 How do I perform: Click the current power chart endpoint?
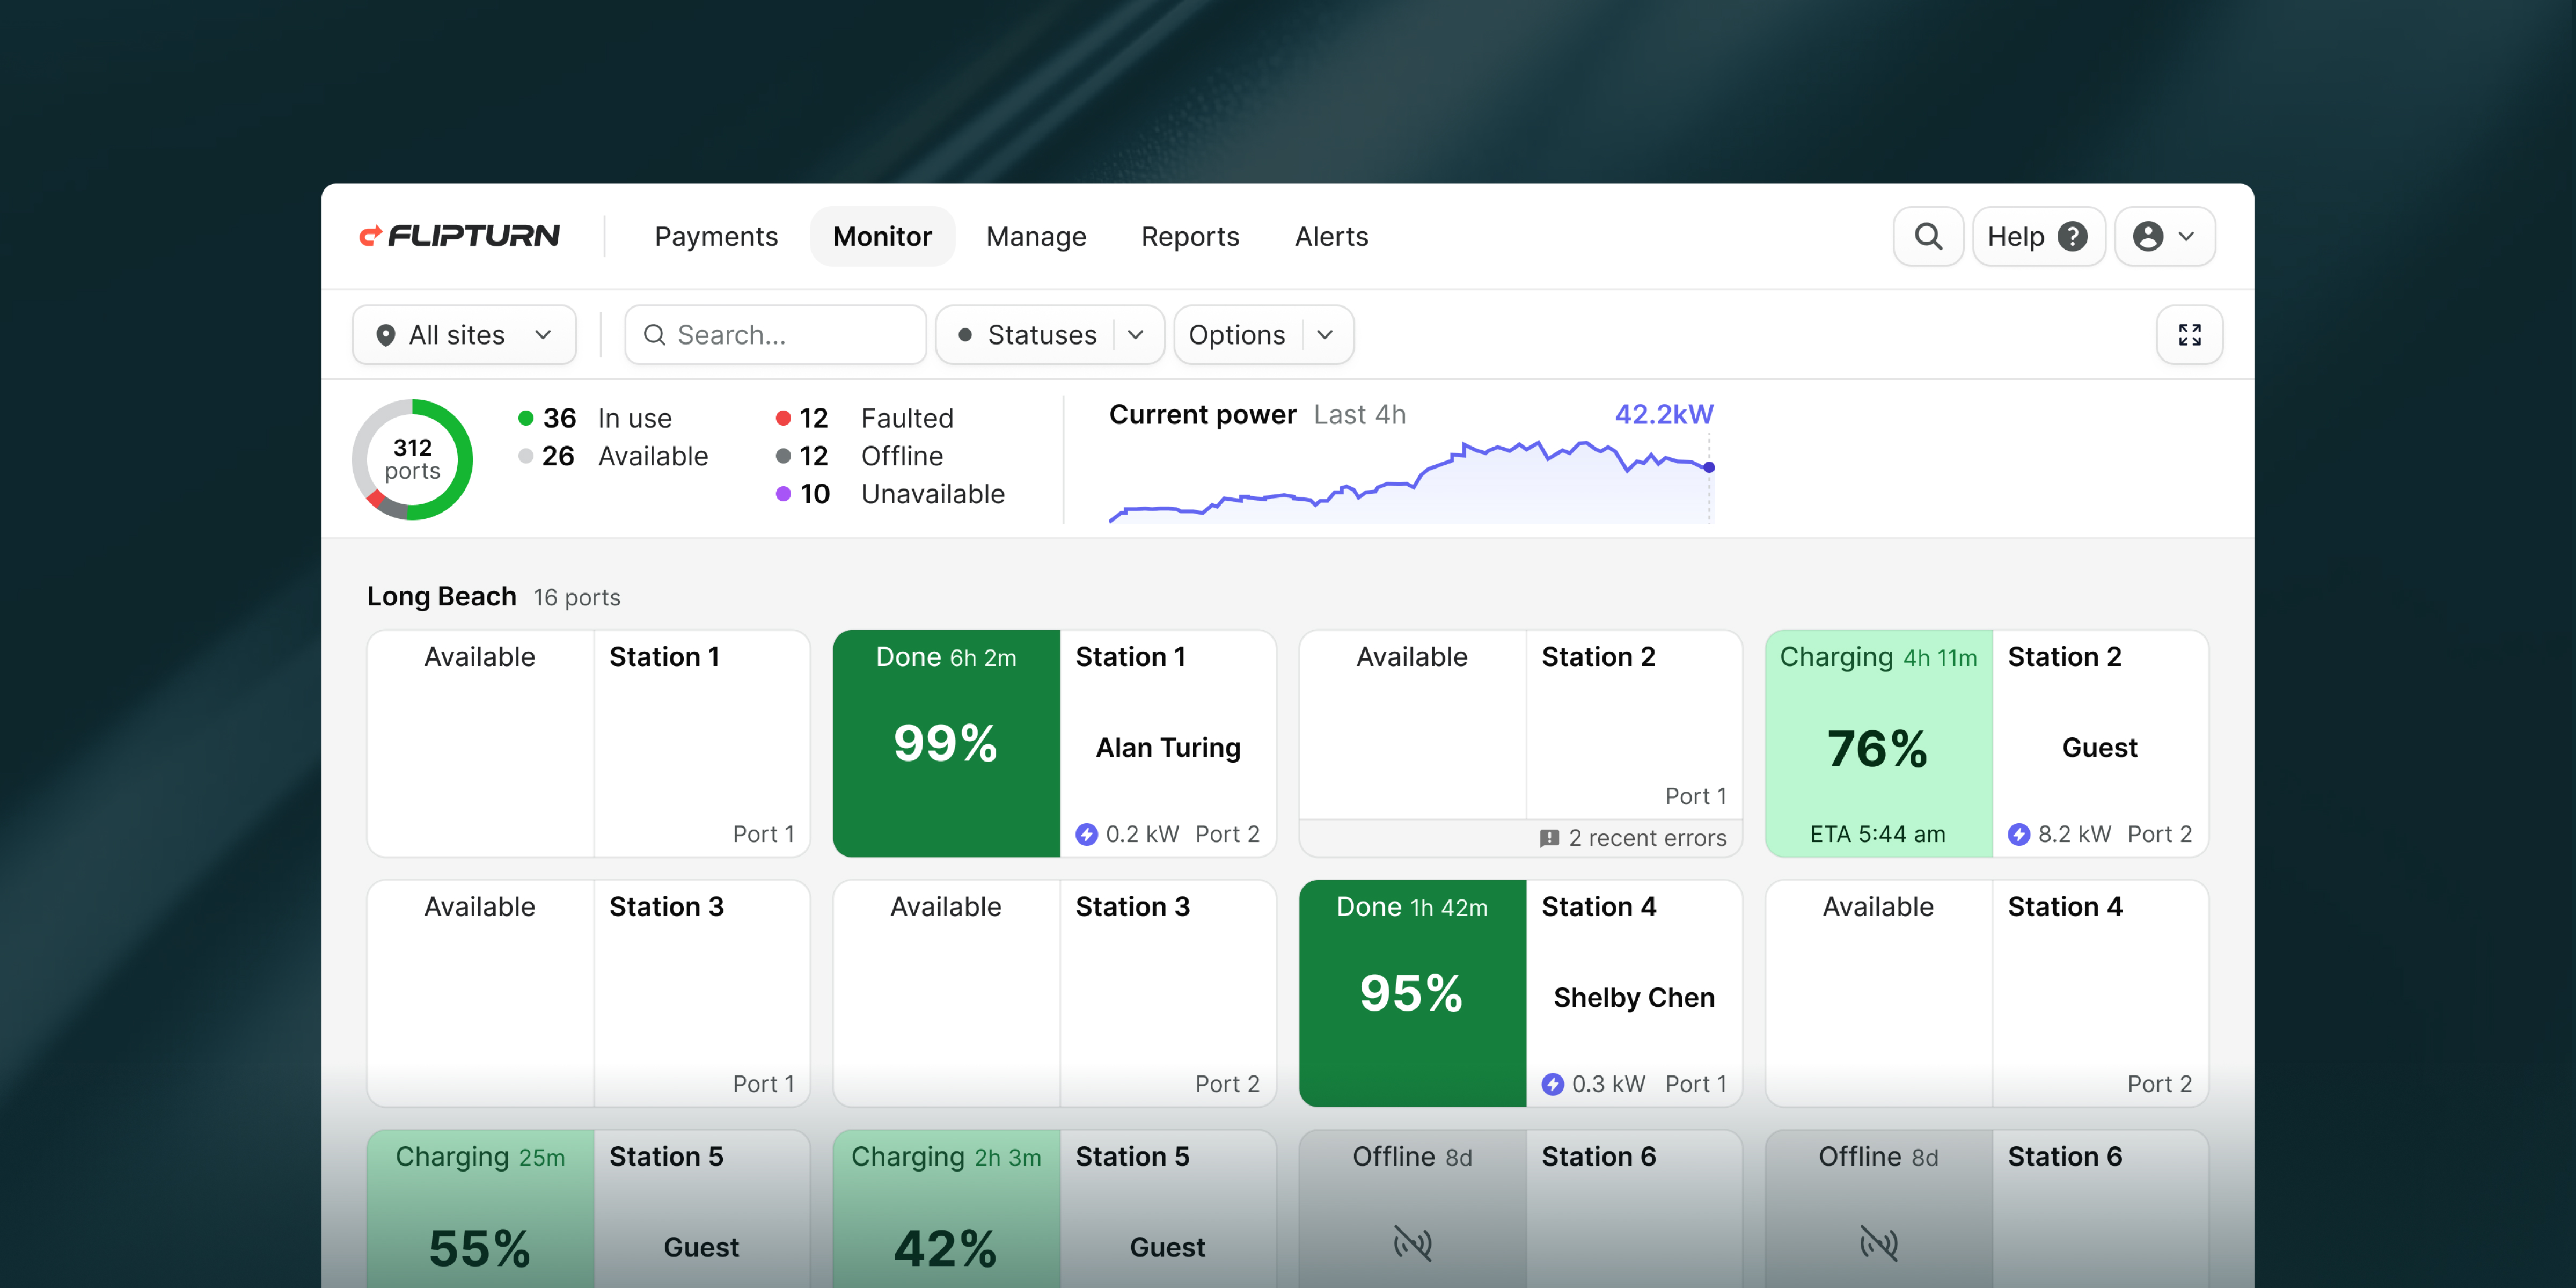click(x=1709, y=467)
